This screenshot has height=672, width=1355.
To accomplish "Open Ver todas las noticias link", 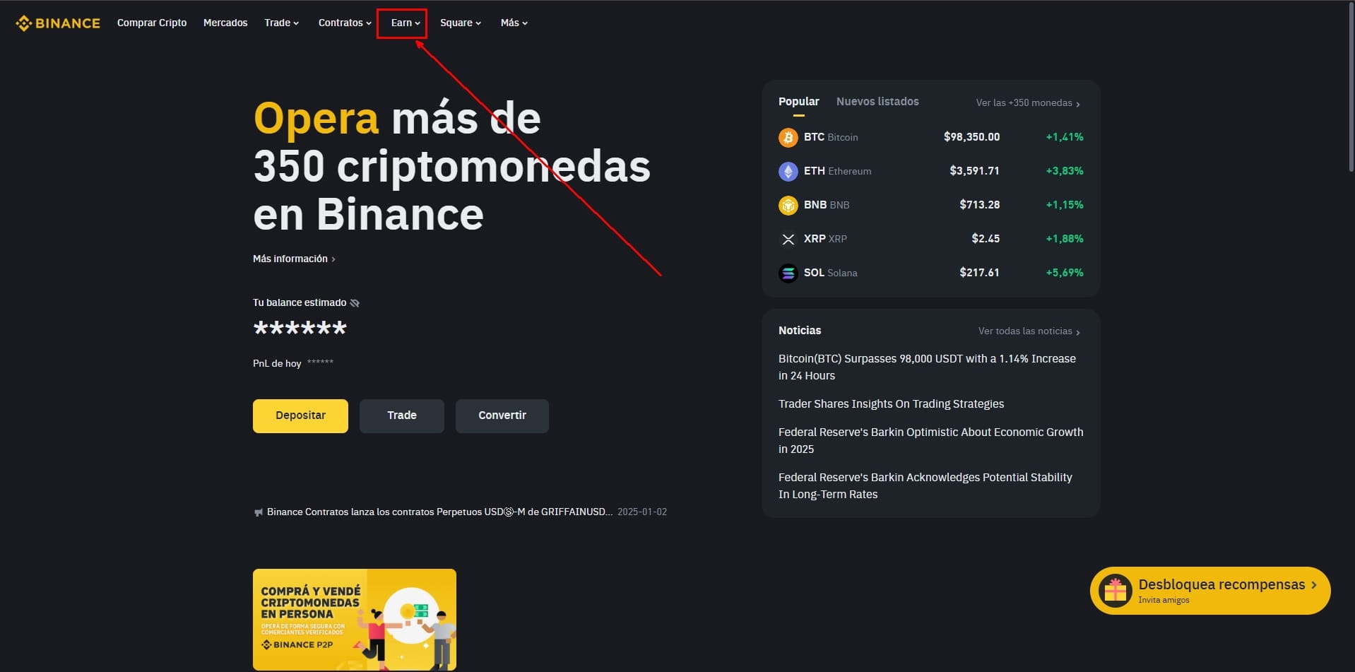I will pyautogui.click(x=1029, y=331).
